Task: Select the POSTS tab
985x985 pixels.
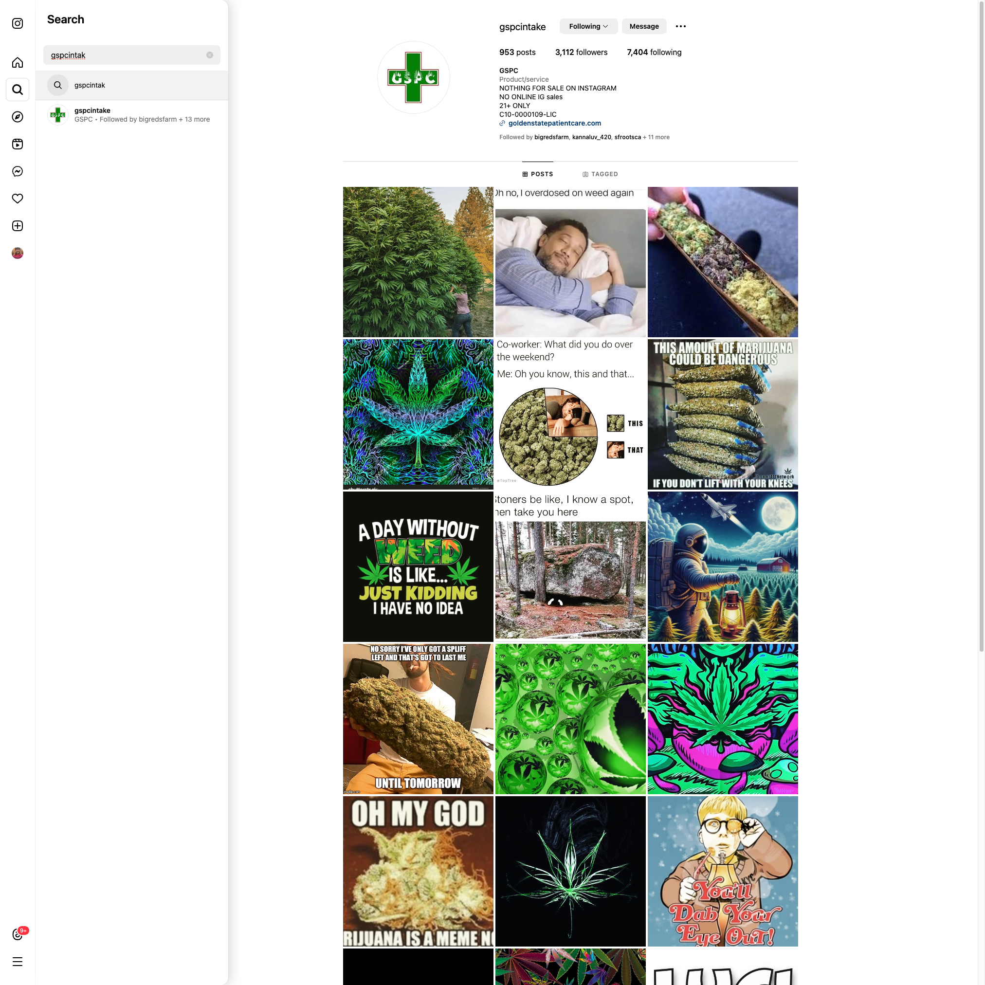Action: (x=538, y=174)
